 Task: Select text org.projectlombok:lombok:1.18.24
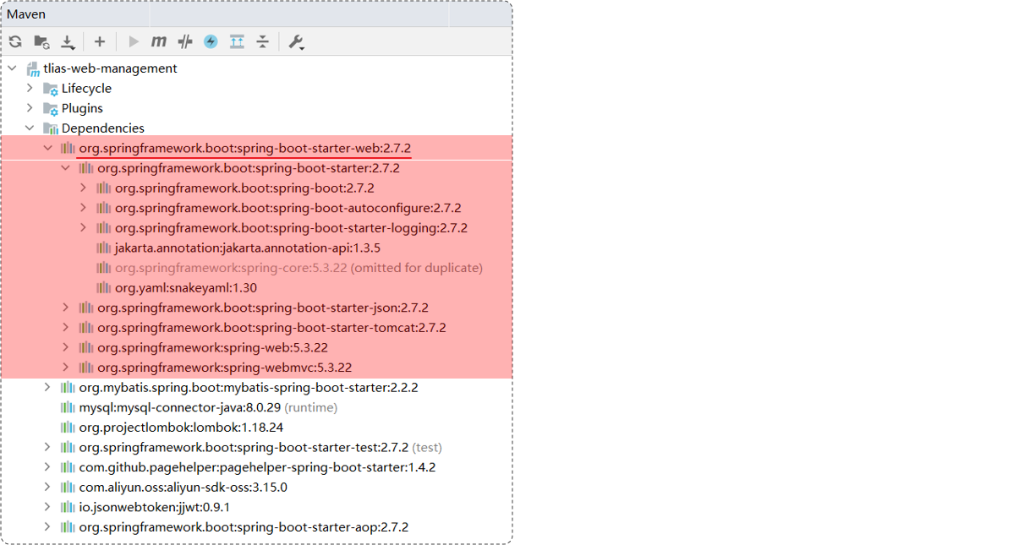pyautogui.click(x=181, y=428)
